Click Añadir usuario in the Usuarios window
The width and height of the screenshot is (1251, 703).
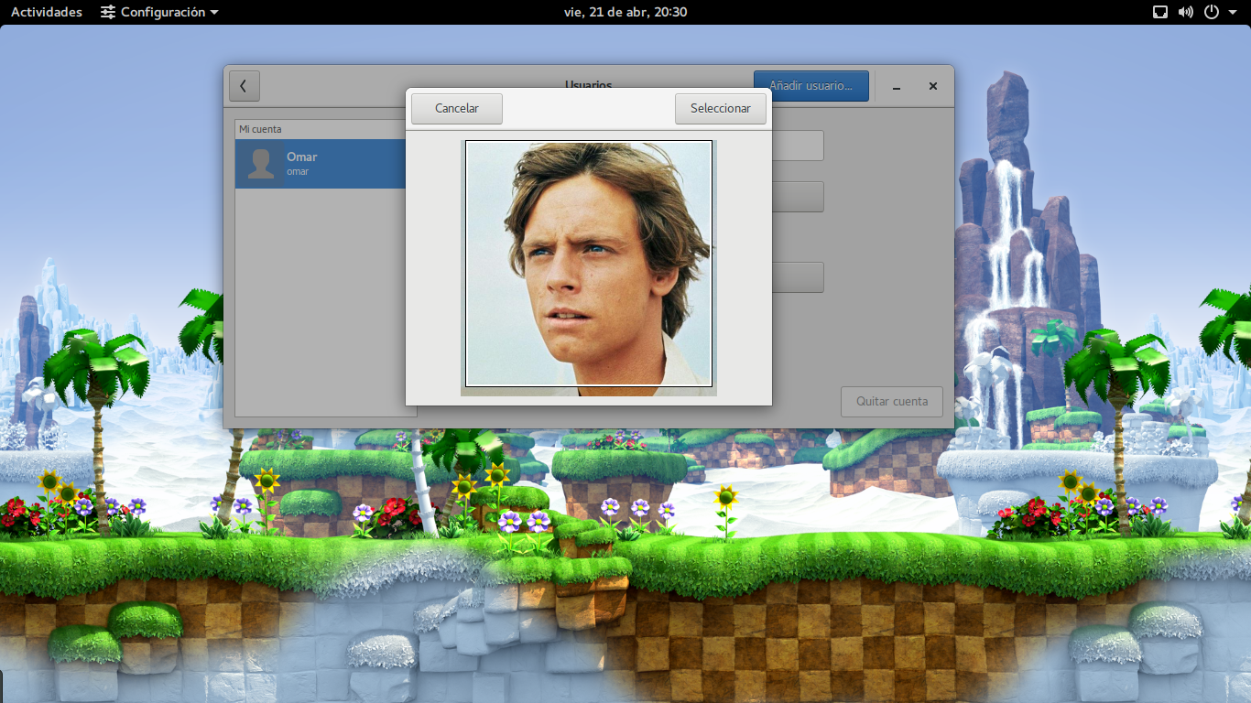[811, 86]
